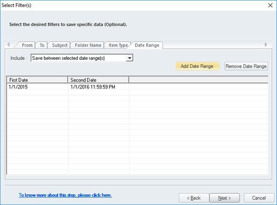
Task: Click Remove Date Range button
Action: click(246, 66)
